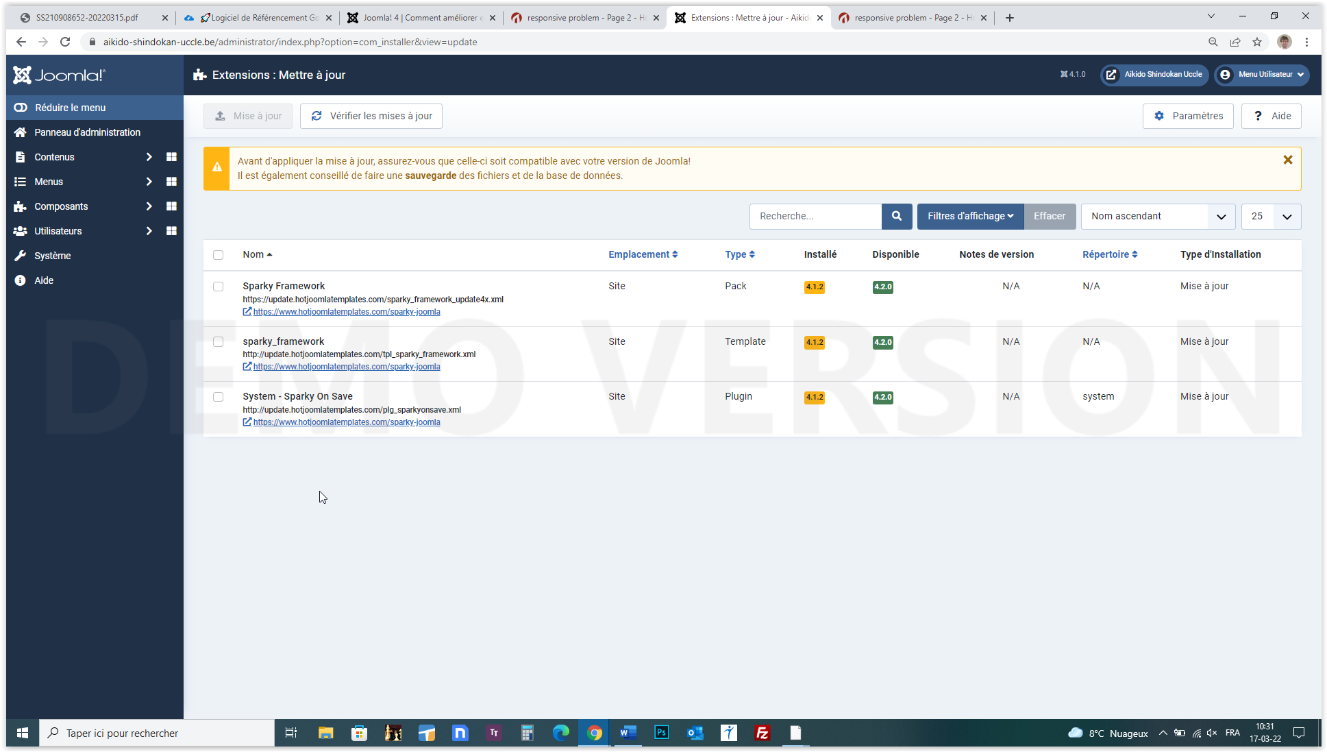Open tab search chevron dropdown
The width and height of the screenshot is (1327, 752).
[x=1211, y=16]
